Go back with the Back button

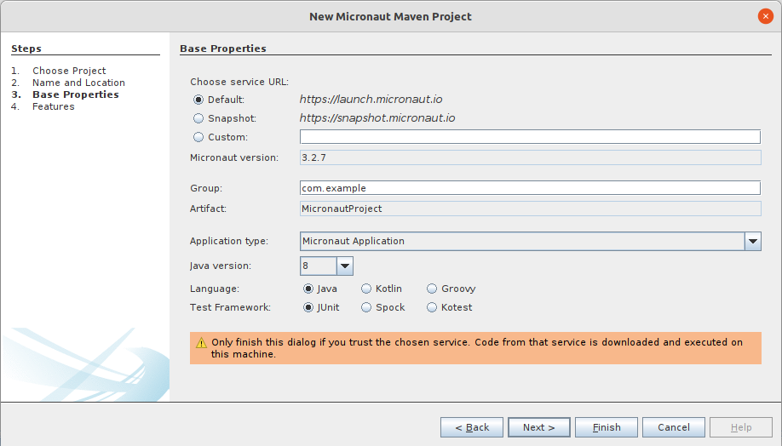pos(472,427)
